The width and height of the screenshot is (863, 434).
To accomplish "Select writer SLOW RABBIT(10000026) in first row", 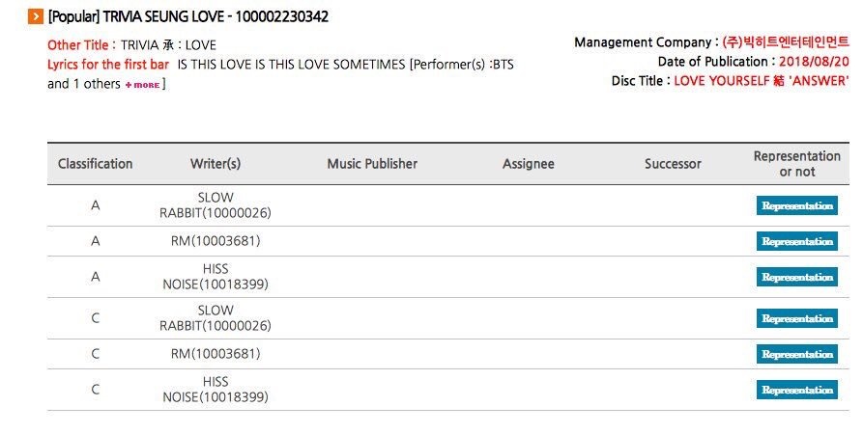I will 216,204.
